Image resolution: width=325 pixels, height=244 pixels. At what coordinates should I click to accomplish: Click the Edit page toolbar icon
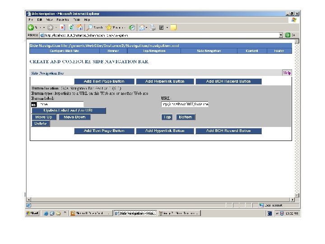[161, 28]
